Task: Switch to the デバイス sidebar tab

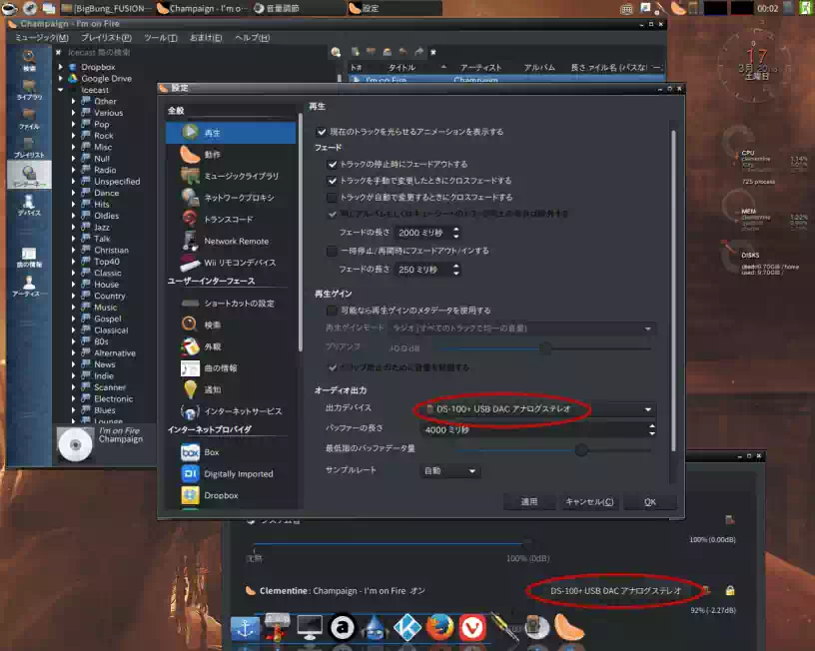Action: [x=29, y=205]
